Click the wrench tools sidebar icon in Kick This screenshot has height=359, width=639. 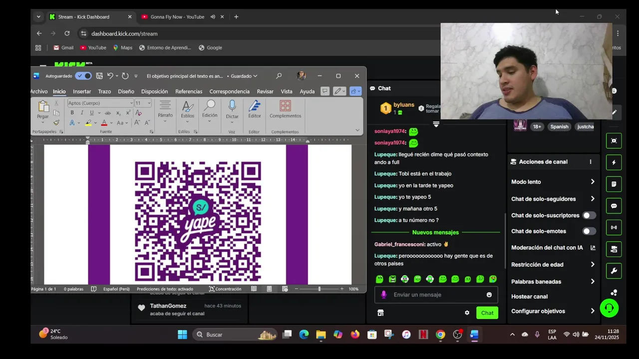click(x=614, y=271)
